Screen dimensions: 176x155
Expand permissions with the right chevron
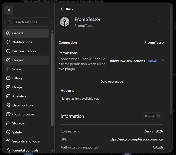(x=163, y=61)
